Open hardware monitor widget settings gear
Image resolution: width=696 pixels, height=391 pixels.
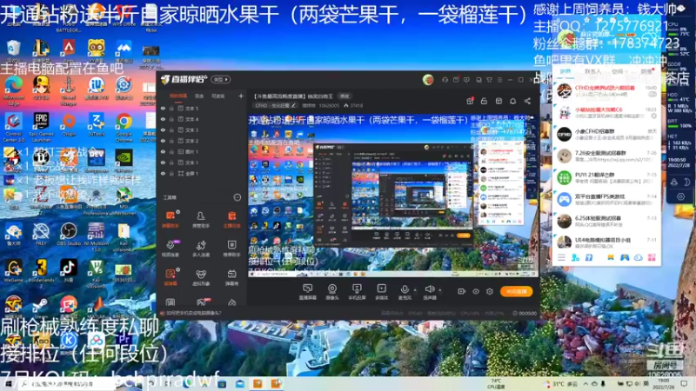click(680, 197)
